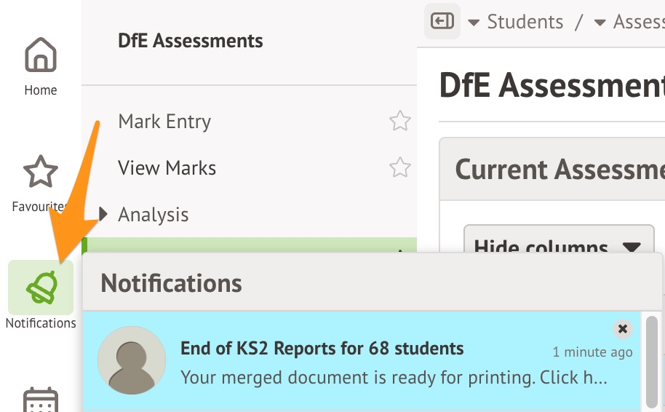Select View Marks menu item
Screen dimensions: 665x412
point(167,168)
